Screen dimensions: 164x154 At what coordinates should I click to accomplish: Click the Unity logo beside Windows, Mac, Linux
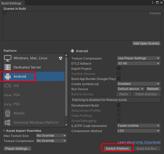[61, 58]
